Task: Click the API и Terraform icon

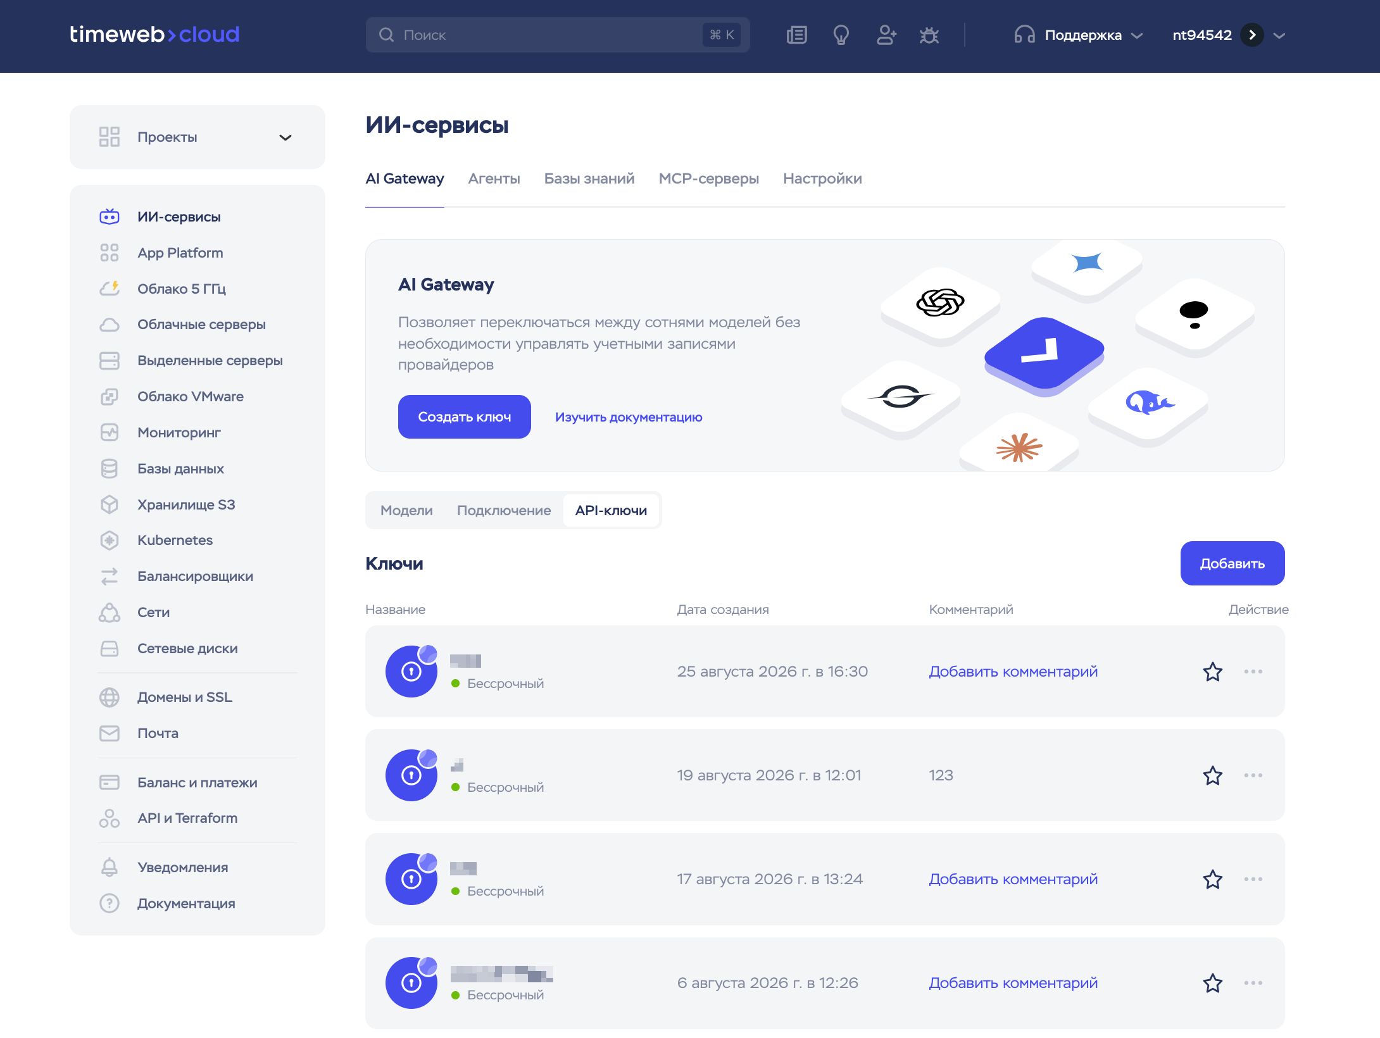Action: coord(110,818)
